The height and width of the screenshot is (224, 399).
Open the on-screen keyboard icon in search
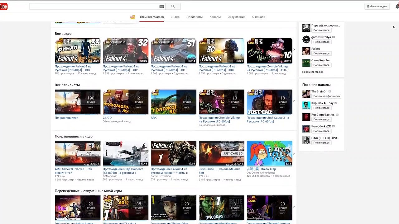tap(161, 7)
